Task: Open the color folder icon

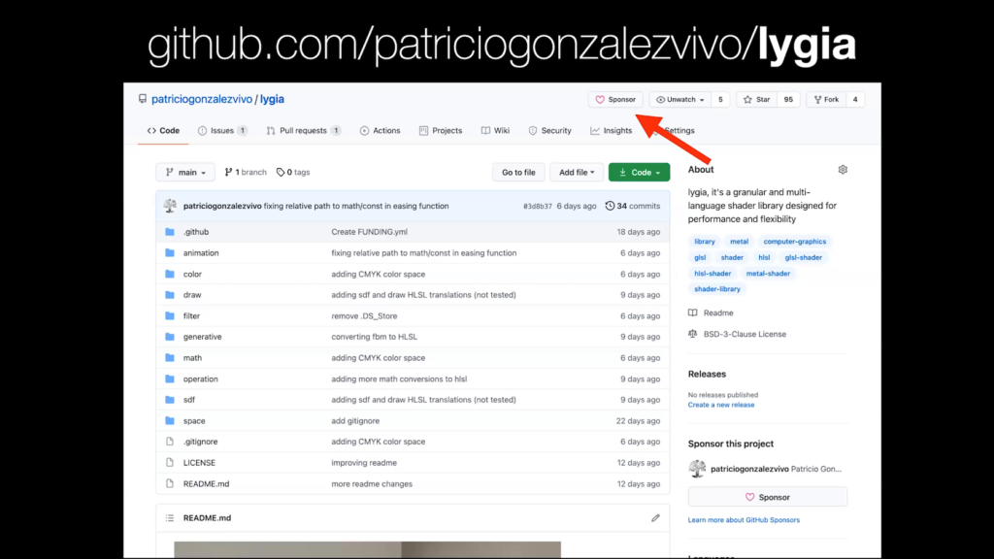Action: click(x=170, y=275)
